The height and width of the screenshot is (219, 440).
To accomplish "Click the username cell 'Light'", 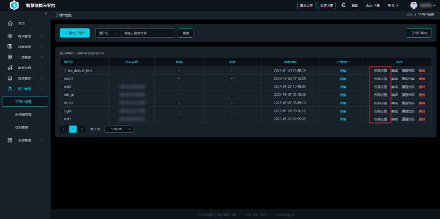I will tap(68, 111).
